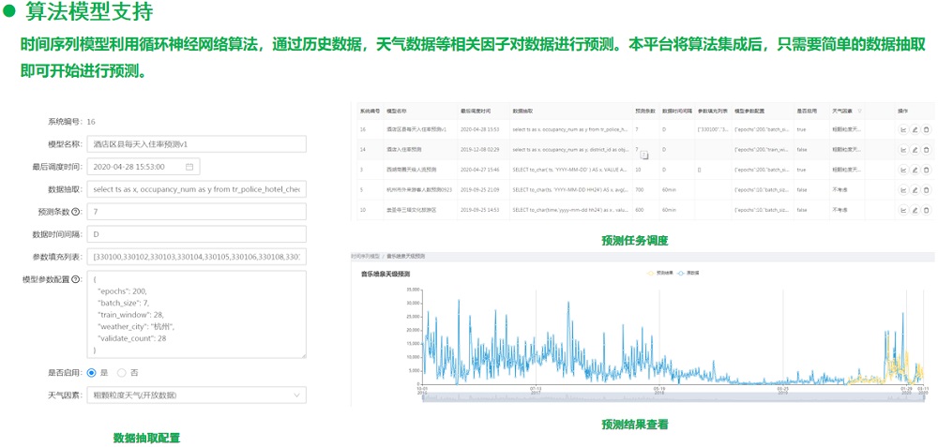
Task: Click edit pencil icon in row 14
Action: (x=915, y=150)
